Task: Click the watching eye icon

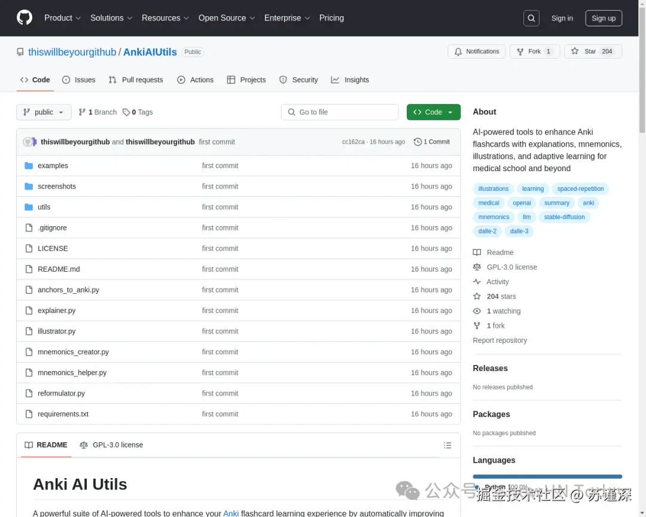Action: pyautogui.click(x=477, y=311)
